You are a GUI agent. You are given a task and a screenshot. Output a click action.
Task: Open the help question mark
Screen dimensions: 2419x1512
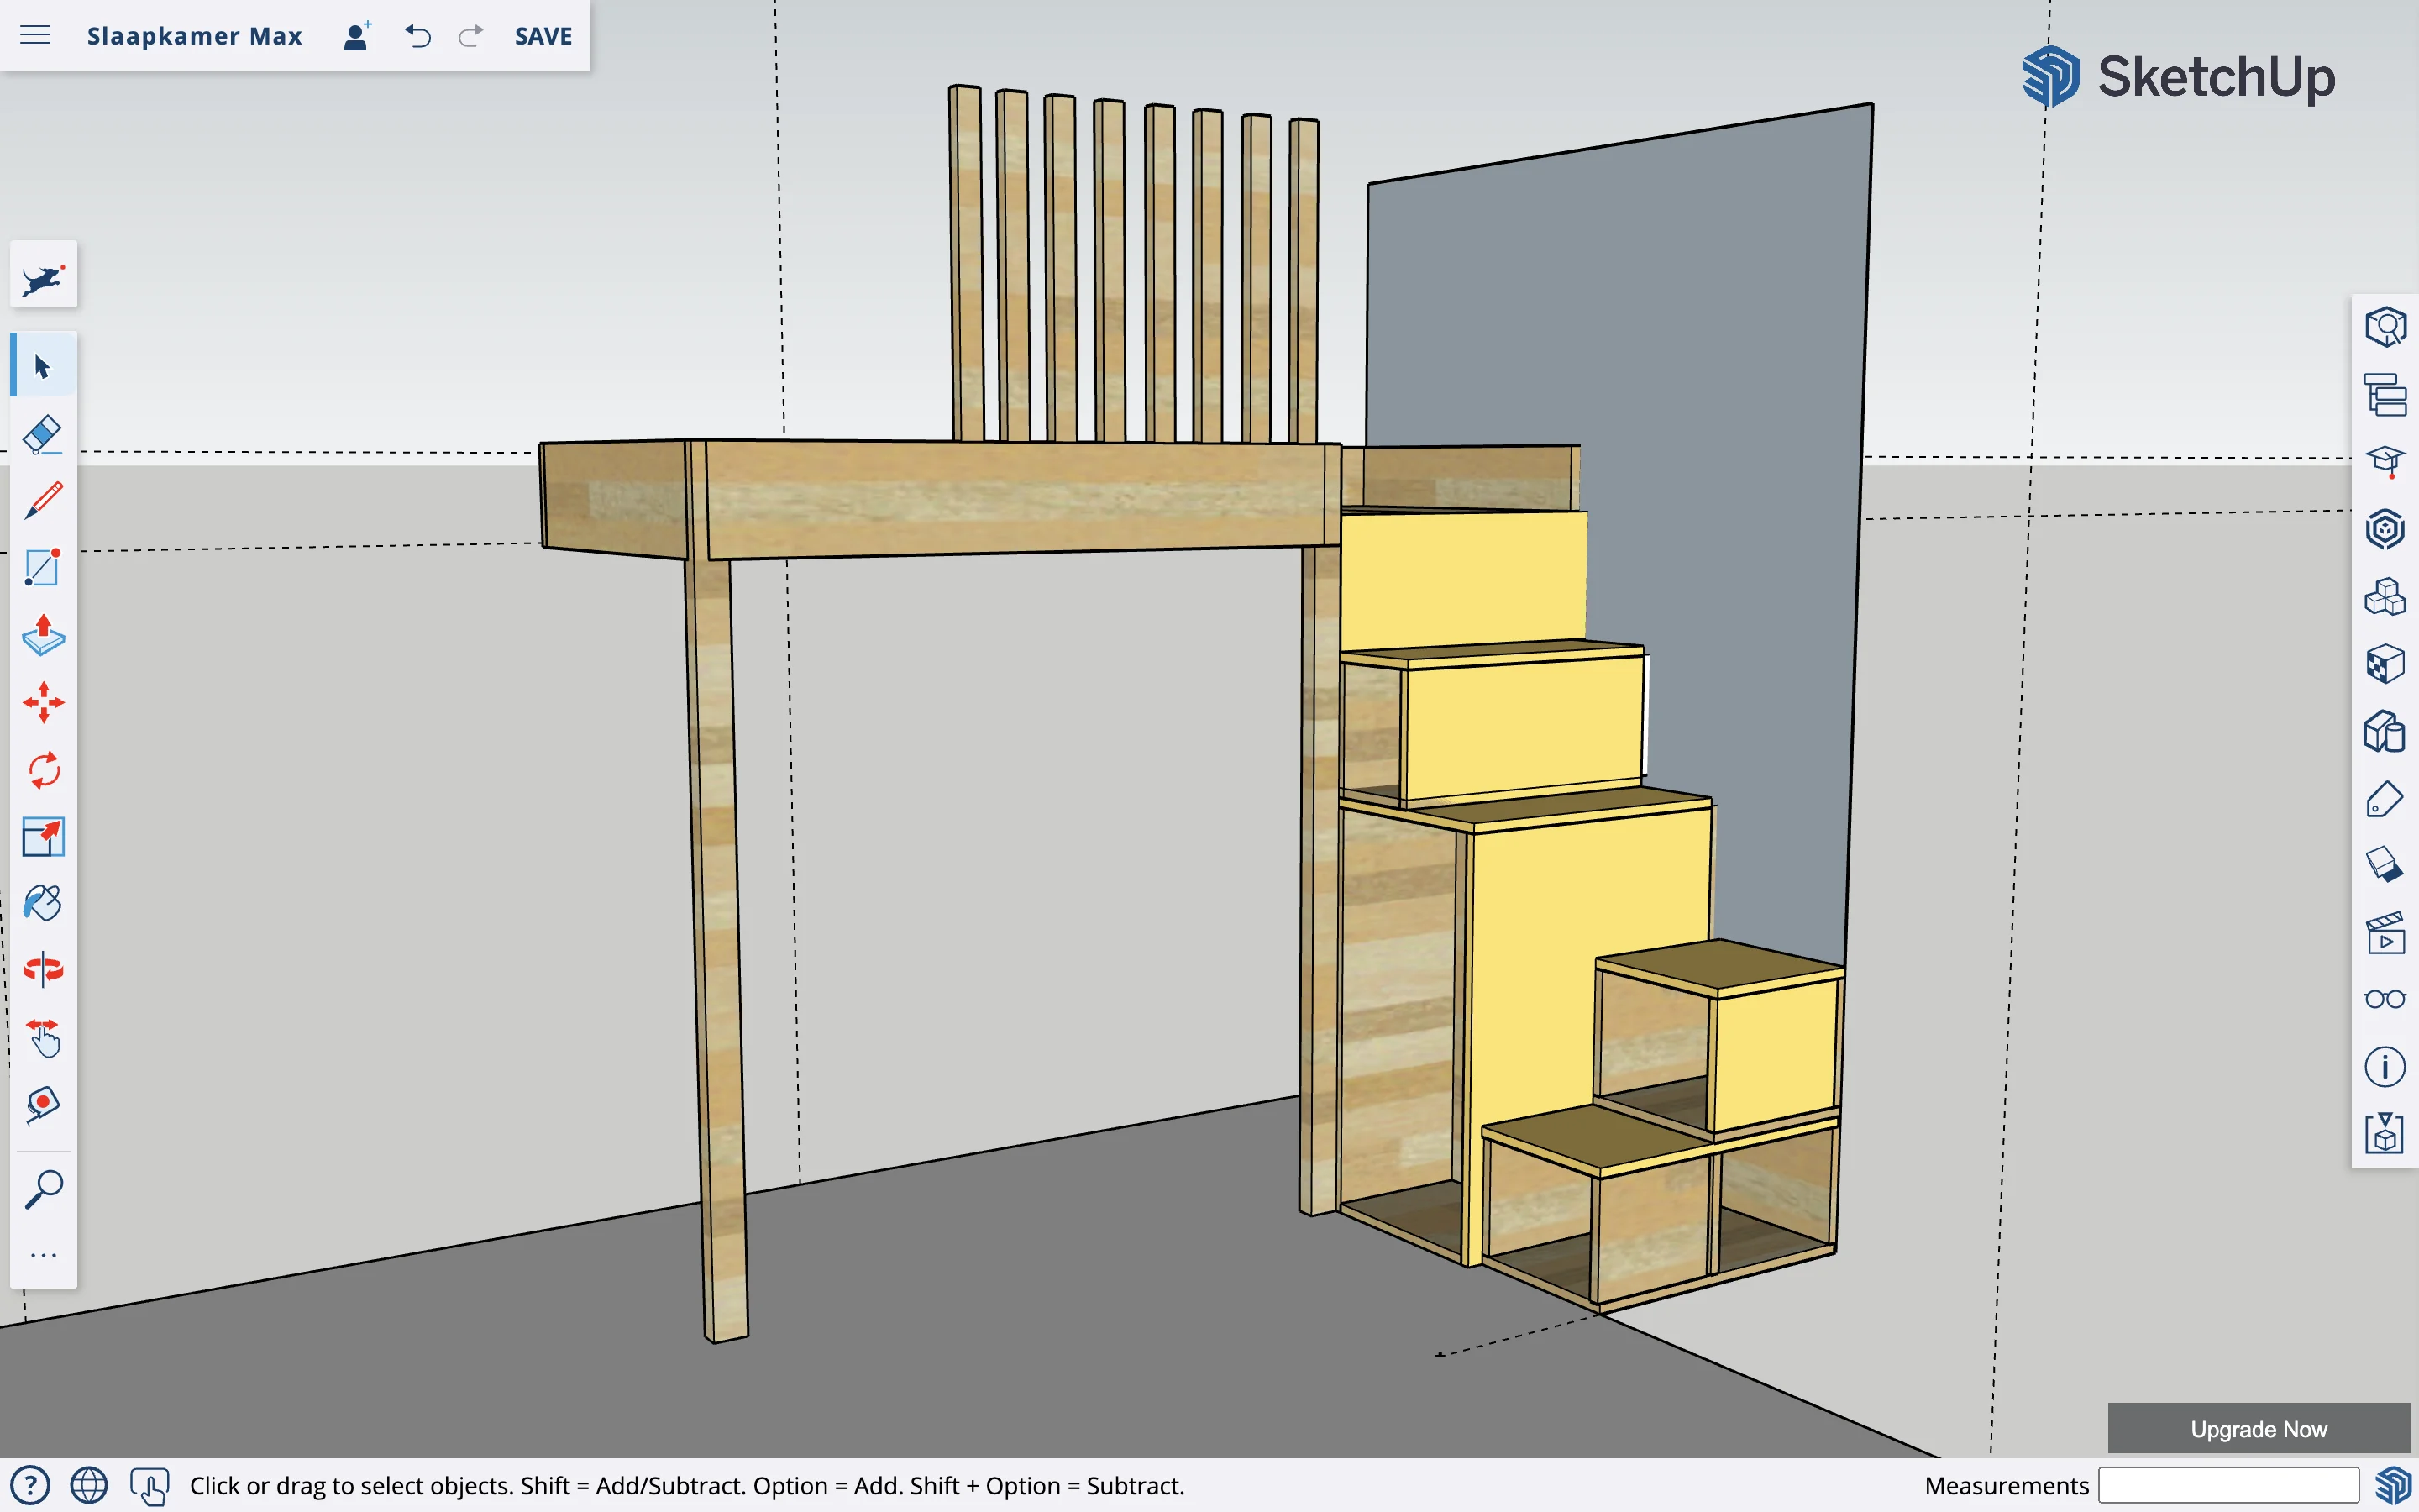30,1485
